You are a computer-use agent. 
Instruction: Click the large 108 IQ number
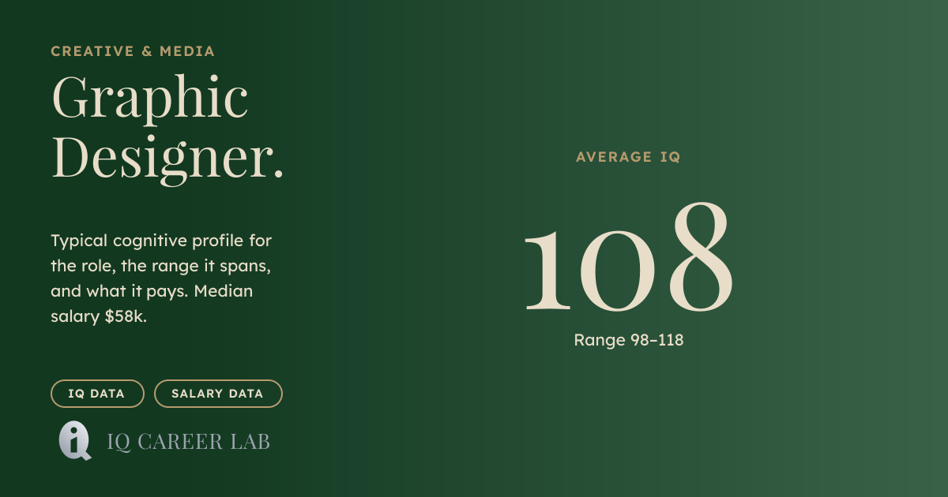(628, 257)
